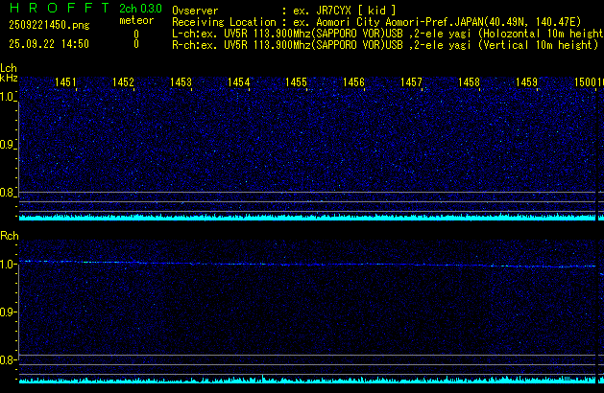Click the meteor count heading
Viewport: 604px width, 393px height.
(x=134, y=20)
